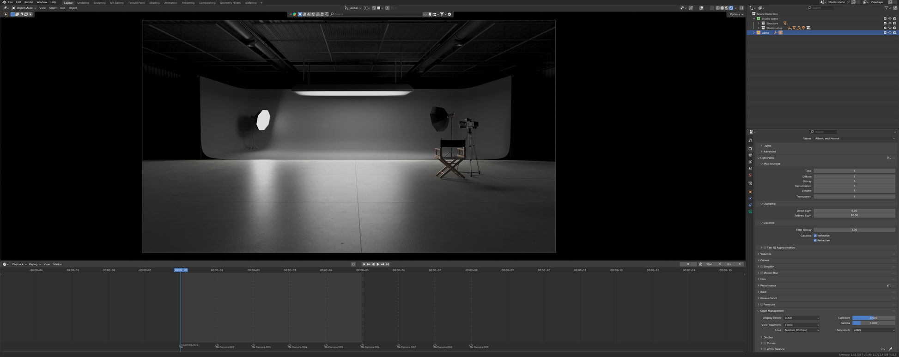Expand the Structure collection in the outliner

tap(759, 24)
